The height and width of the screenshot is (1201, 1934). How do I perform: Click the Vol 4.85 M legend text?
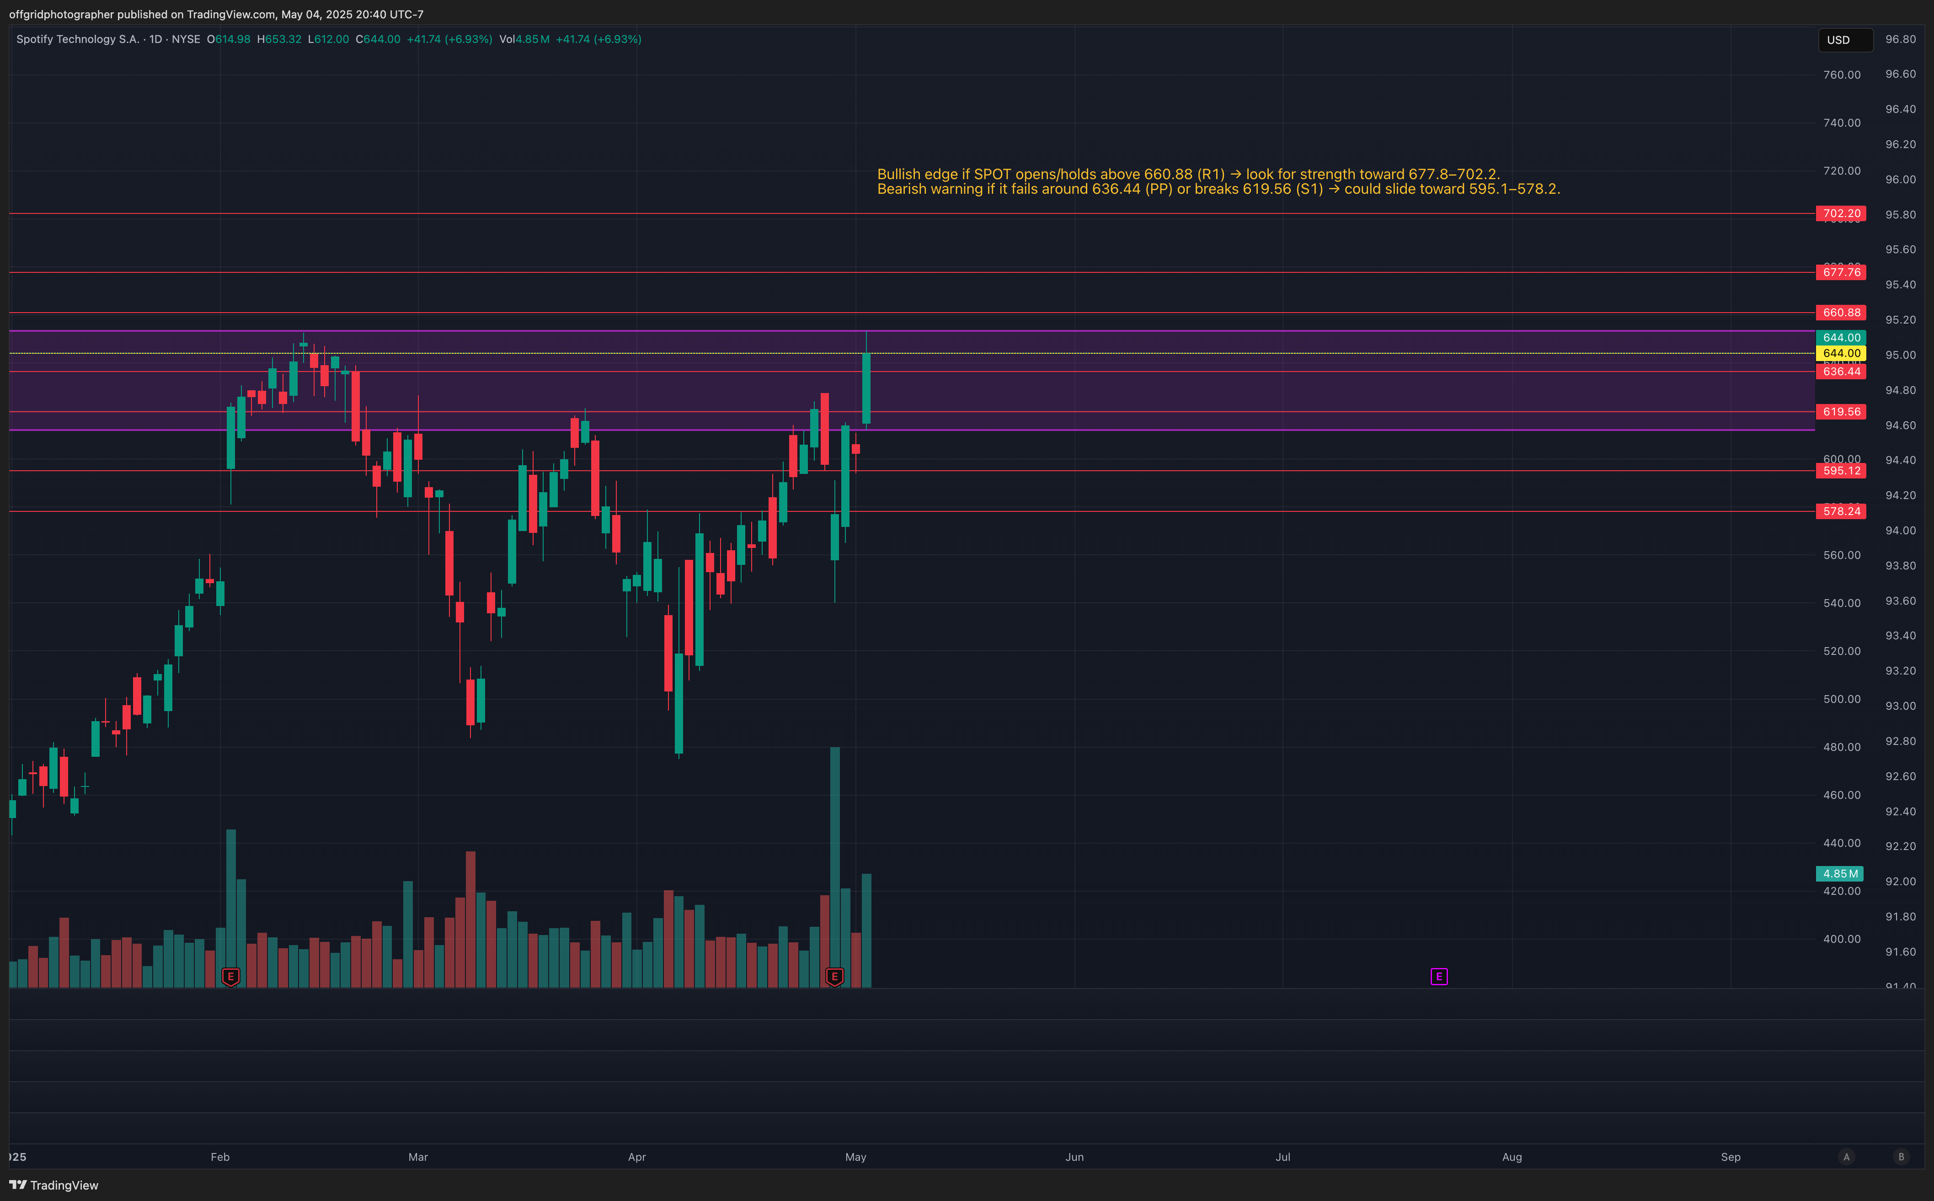[x=524, y=39]
